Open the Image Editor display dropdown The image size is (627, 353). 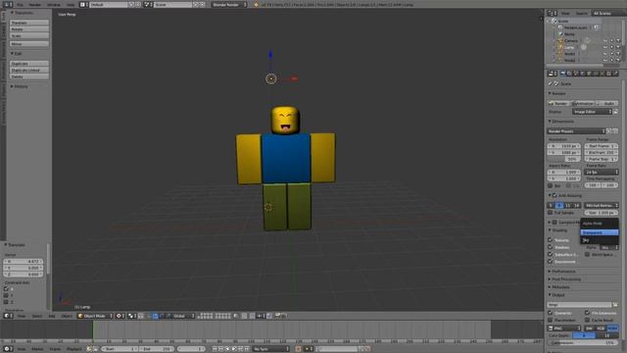(x=592, y=112)
